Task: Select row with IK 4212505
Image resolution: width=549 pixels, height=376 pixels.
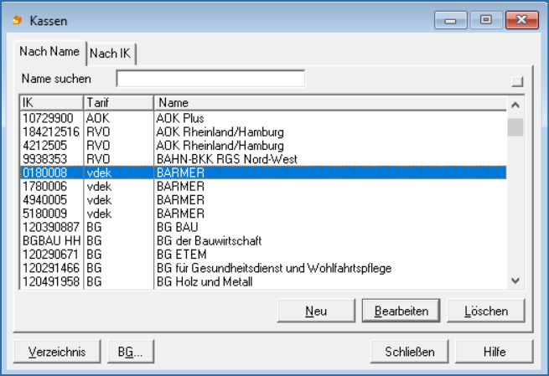Action: 263,146
